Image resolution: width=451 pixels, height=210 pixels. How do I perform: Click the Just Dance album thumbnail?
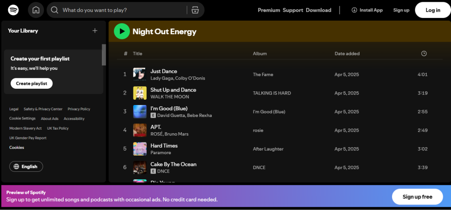point(140,75)
